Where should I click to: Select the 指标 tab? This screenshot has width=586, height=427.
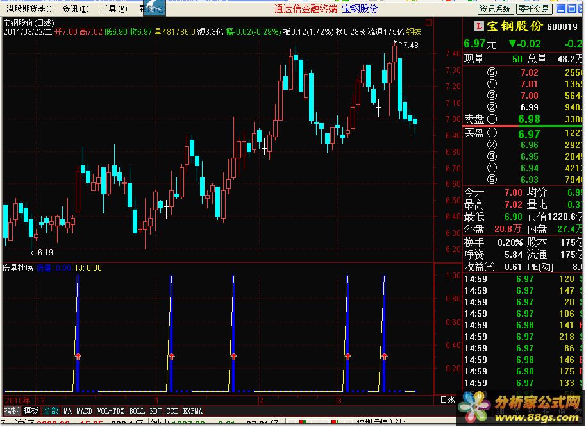click(12, 411)
